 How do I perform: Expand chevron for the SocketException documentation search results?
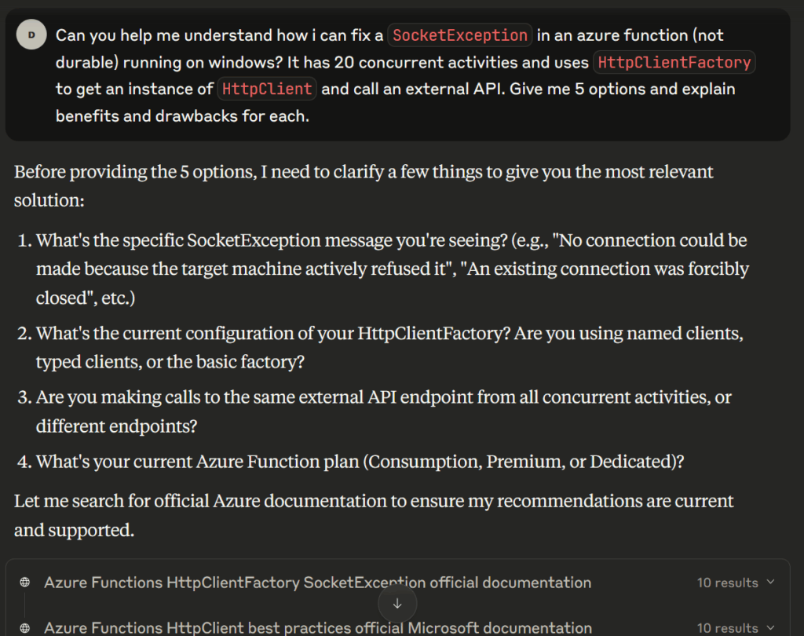(769, 583)
